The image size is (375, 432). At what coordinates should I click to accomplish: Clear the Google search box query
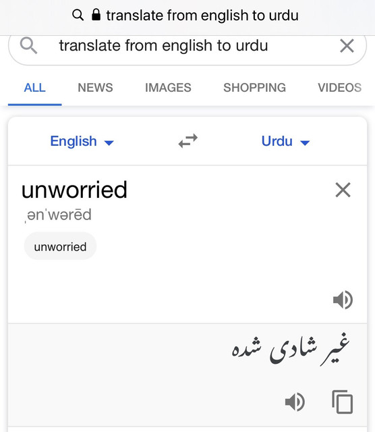click(347, 46)
